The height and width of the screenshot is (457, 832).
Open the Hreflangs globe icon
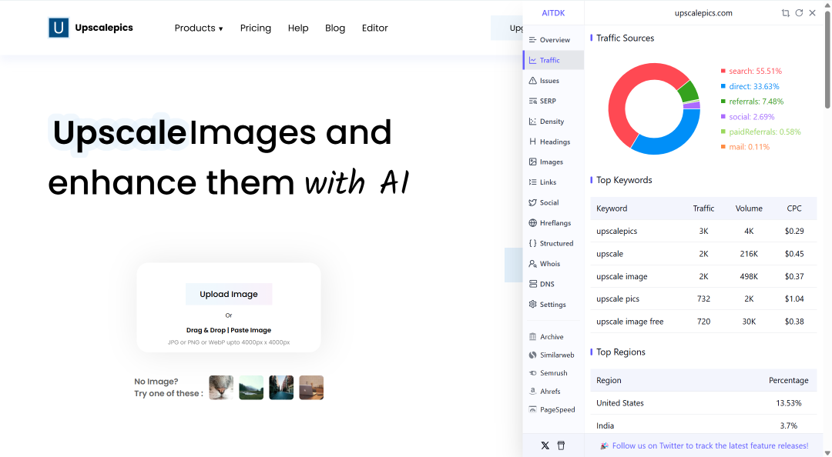click(533, 222)
